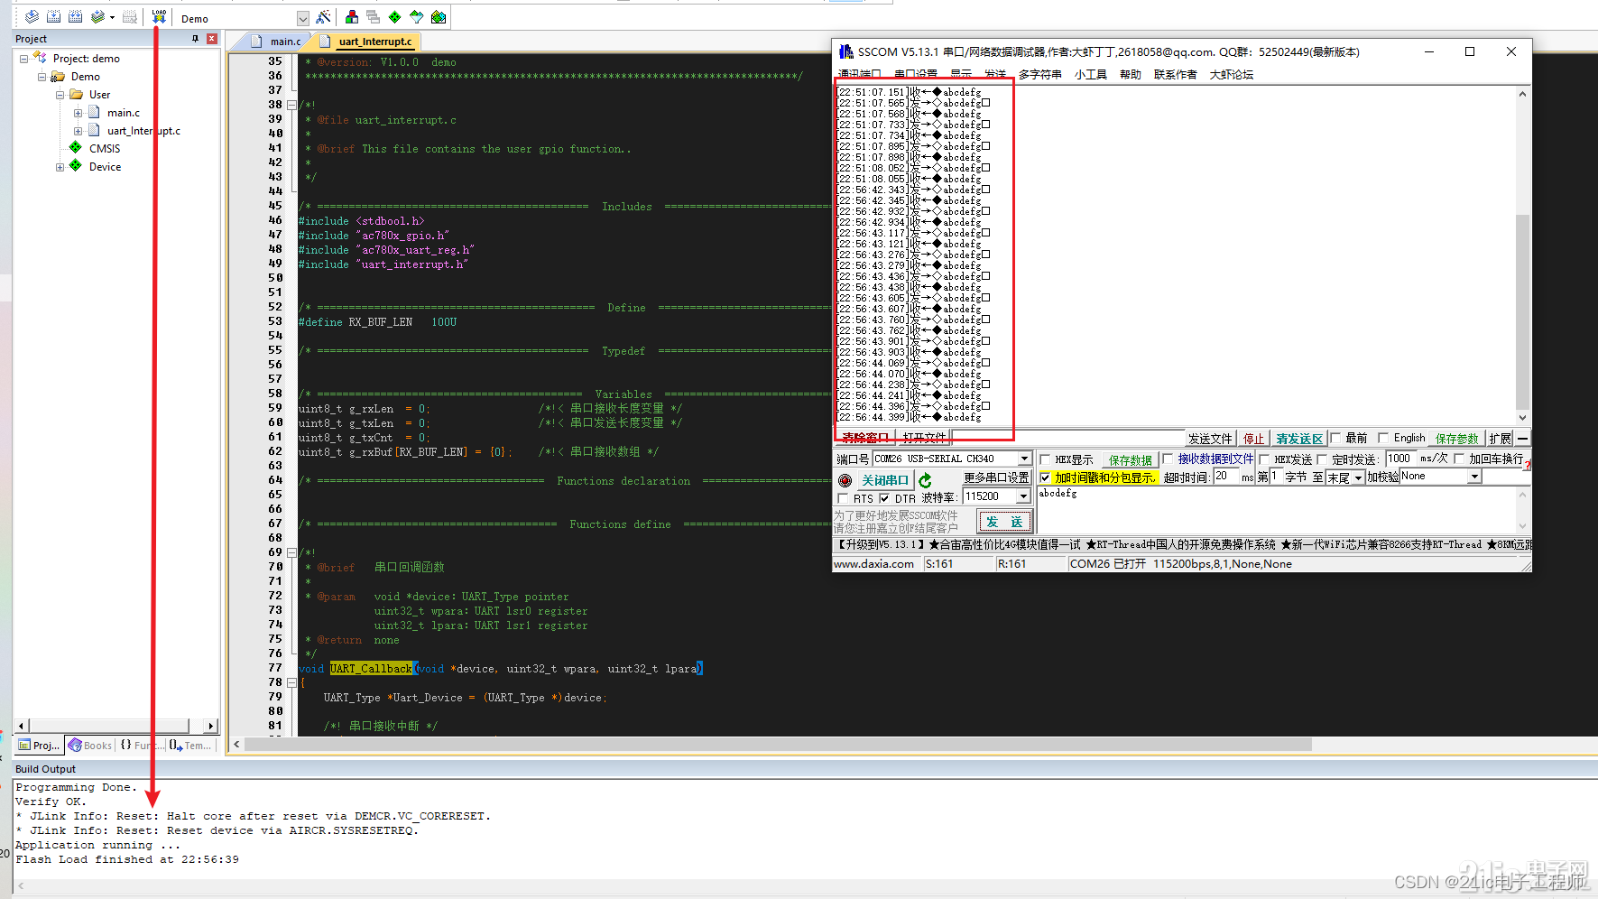This screenshot has width=1598, height=899.
Task: Open the Demo target selection dropdown
Action: coord(302,18)
